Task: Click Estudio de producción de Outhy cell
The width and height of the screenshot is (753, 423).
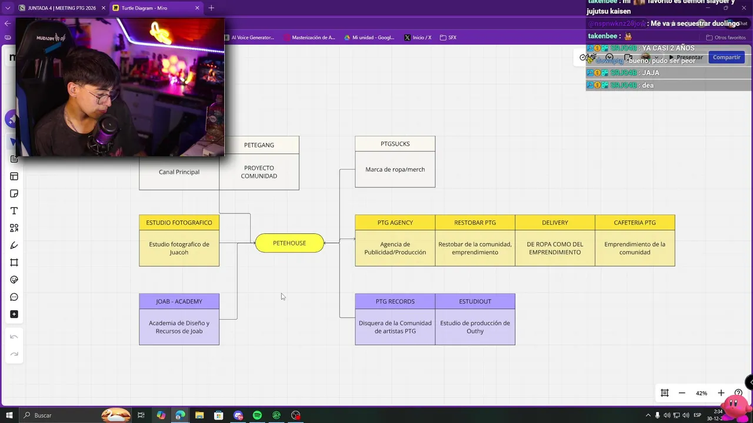Action: point(475,327)
